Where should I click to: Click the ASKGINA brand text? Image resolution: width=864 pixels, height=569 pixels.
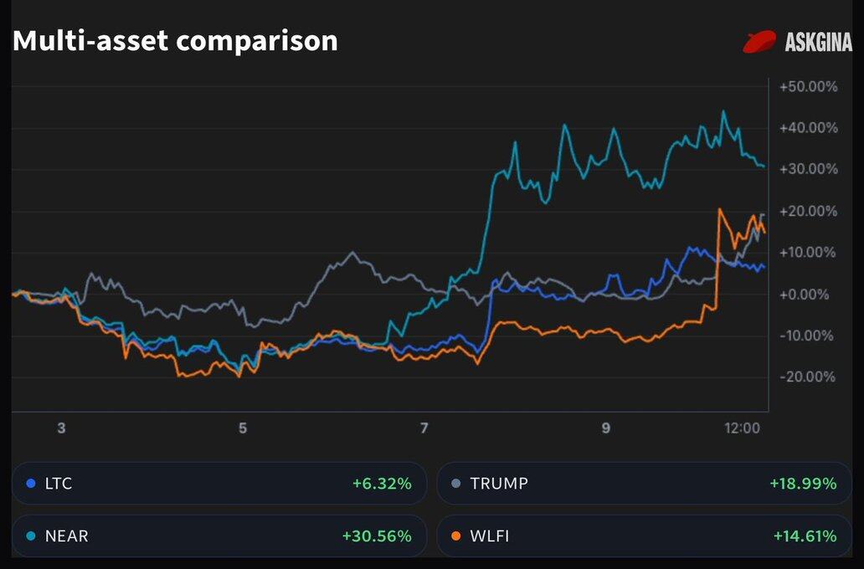pyautogui.click(x=818, y=42)
